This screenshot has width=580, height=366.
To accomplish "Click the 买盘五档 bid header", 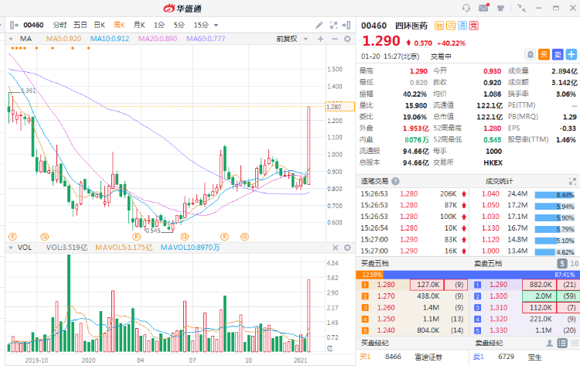I will [375, 264].
